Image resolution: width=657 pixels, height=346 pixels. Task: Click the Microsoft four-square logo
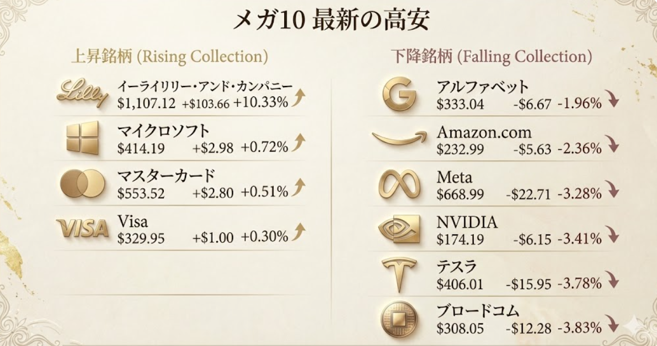pyautogui.click(x=82, y=137)
